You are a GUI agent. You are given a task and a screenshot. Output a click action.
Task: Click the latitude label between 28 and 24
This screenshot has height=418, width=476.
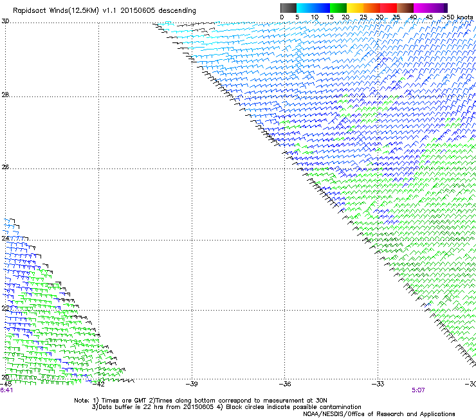[5, 167]
